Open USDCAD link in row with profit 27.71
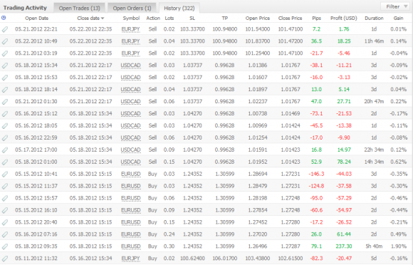This screenshot has height=265, width=413. [130, 102]
